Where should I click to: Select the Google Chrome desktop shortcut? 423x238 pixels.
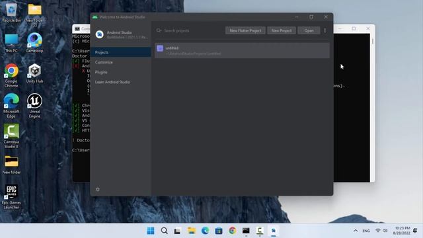click(x=11, y=75)
